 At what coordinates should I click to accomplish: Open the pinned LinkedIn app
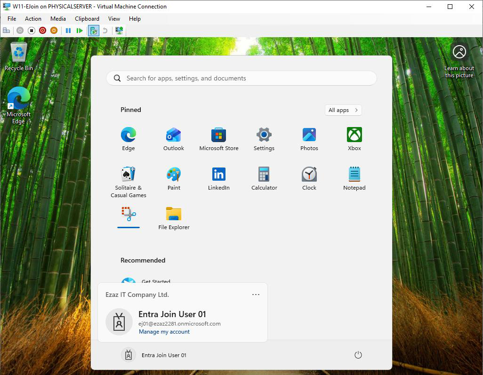click(x=219, y=179)
